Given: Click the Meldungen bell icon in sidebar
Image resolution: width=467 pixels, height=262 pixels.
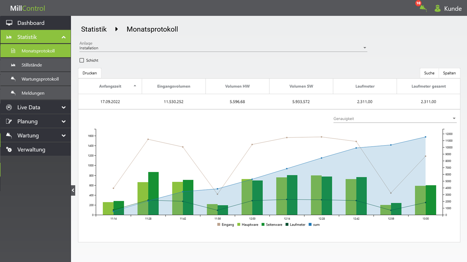Looking at the screenshot, I should (x=13, y=93).
